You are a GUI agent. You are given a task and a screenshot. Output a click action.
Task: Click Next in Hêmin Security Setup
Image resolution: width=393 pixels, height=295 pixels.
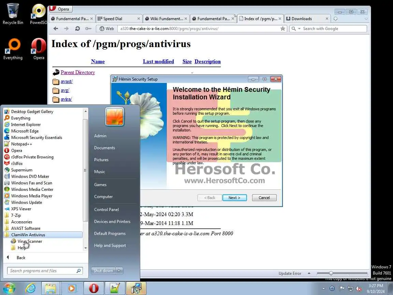(x=234, y=198)
